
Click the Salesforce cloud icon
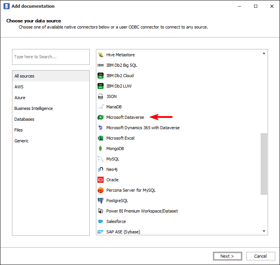pyautogui.click(x=101, y=221)
